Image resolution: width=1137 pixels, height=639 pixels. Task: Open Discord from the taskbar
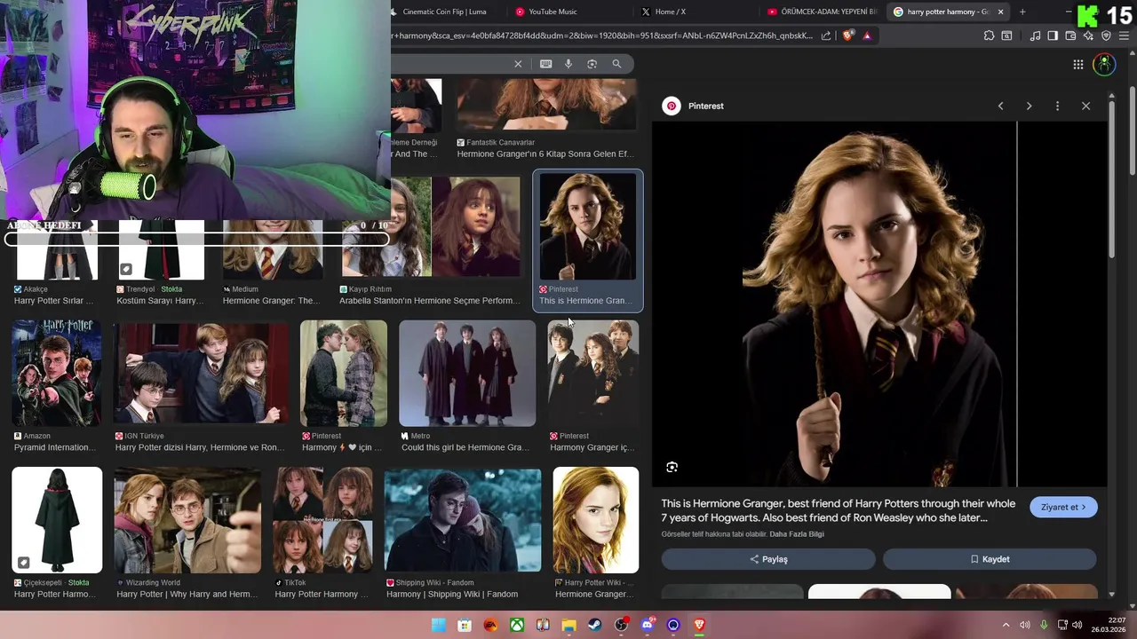647,625
